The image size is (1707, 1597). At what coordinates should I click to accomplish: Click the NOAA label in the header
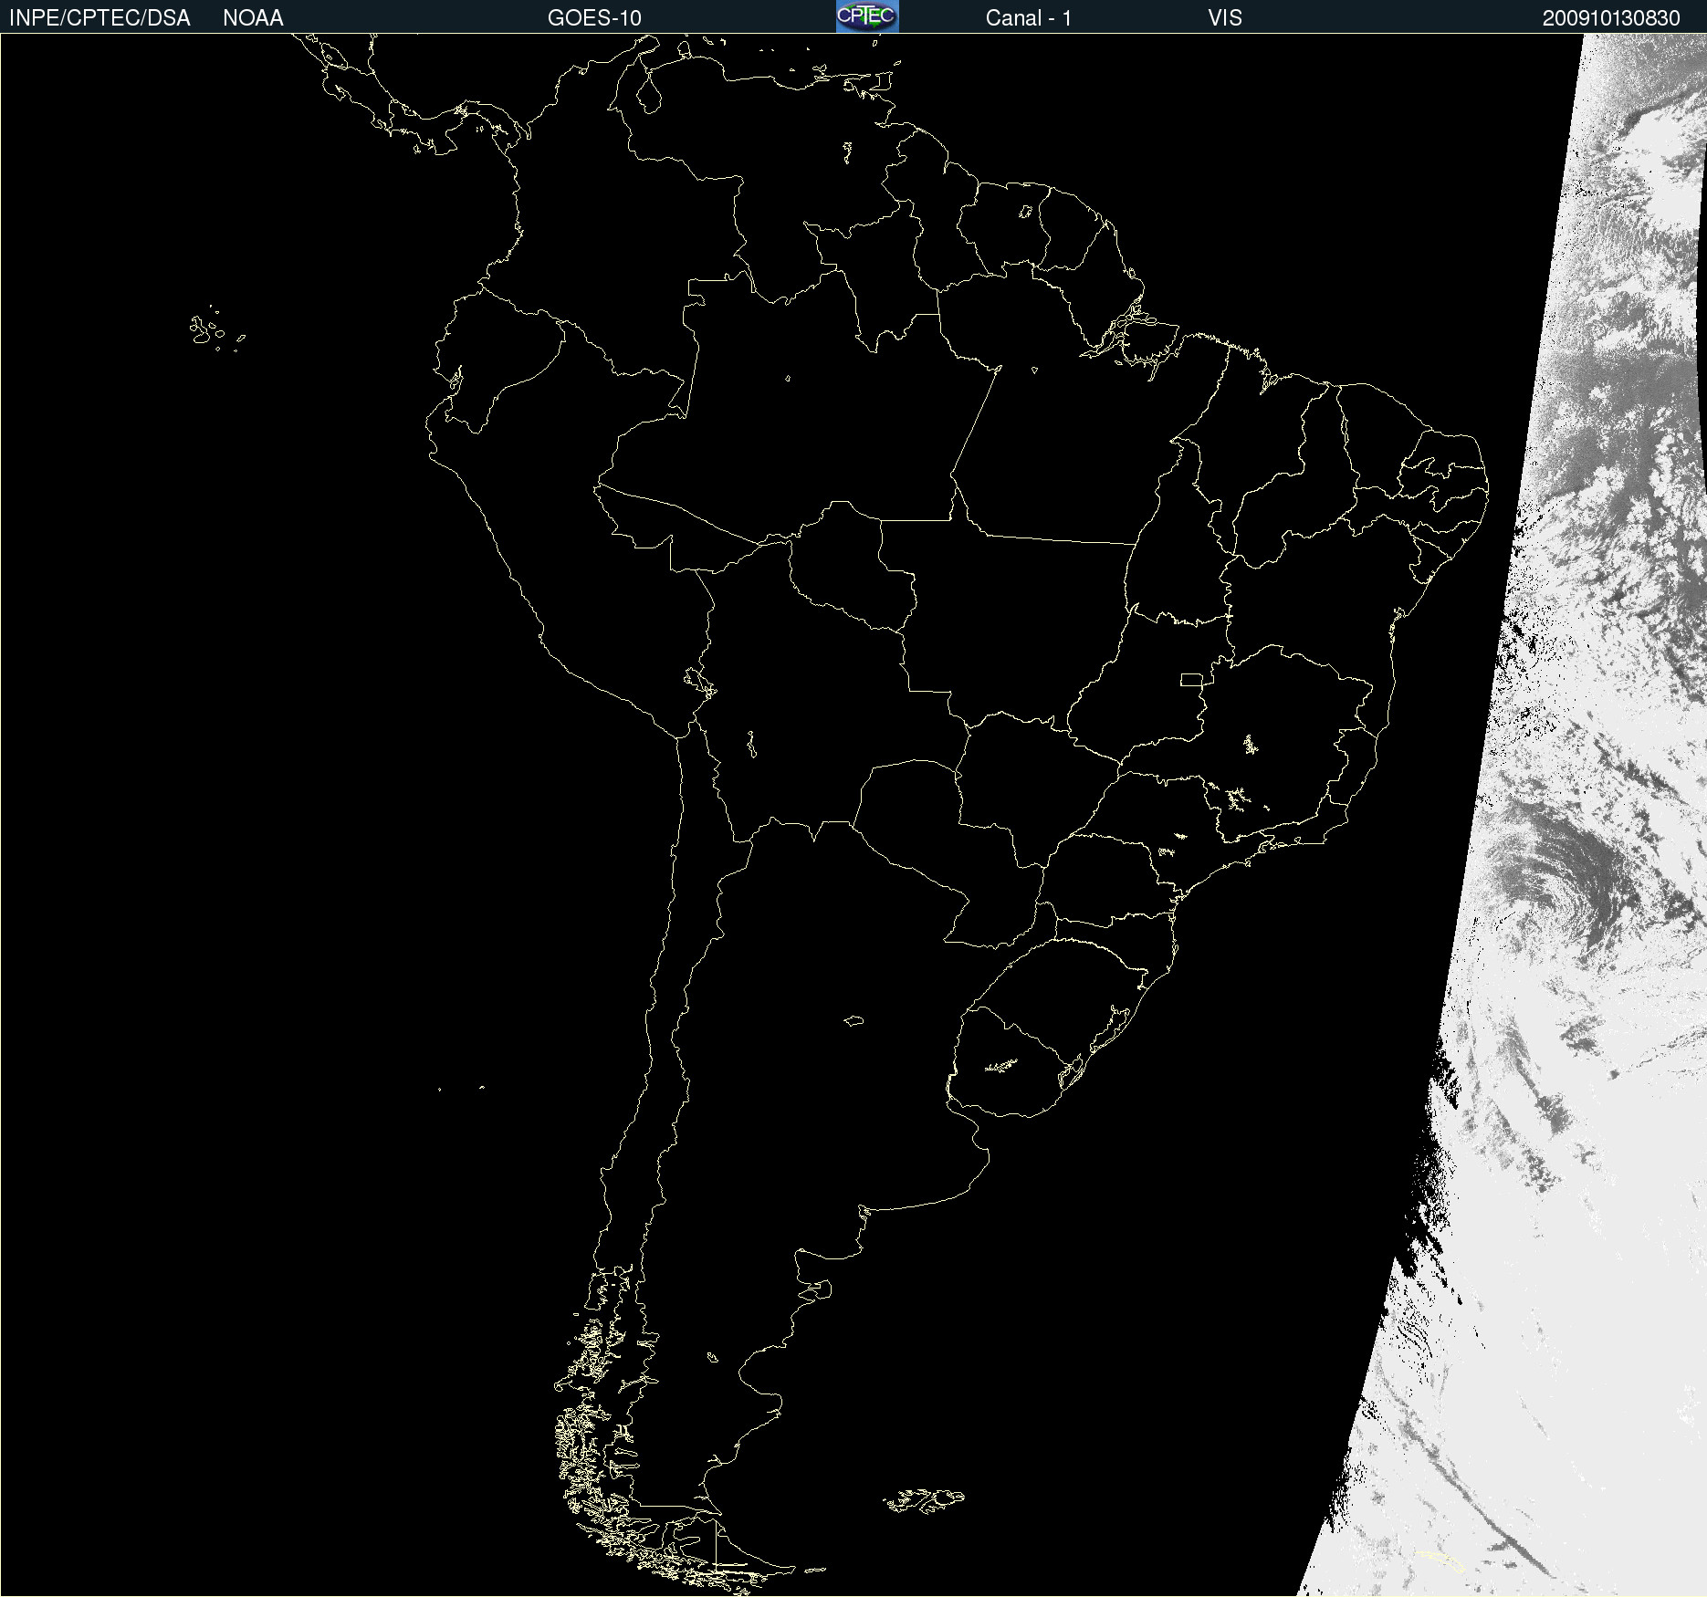click(x=253, y=18)
